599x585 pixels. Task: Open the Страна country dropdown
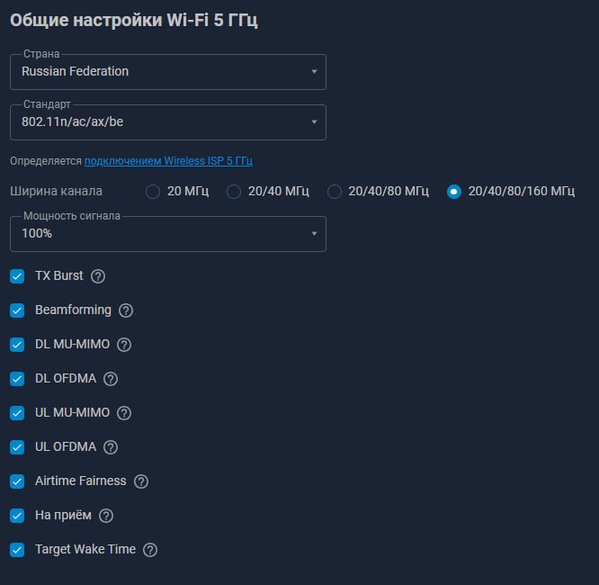[167, 72]
